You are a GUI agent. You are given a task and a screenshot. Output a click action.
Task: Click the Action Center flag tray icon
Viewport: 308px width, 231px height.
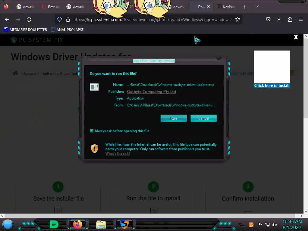click(x=260, y=224)
